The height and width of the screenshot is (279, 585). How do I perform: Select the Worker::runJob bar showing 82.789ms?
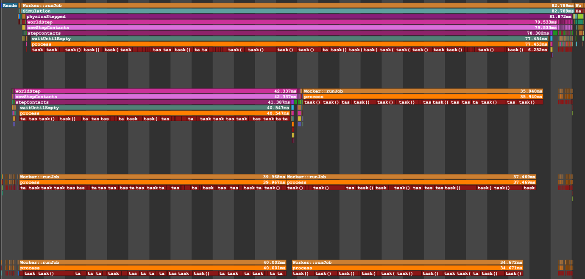click(298, 5)
